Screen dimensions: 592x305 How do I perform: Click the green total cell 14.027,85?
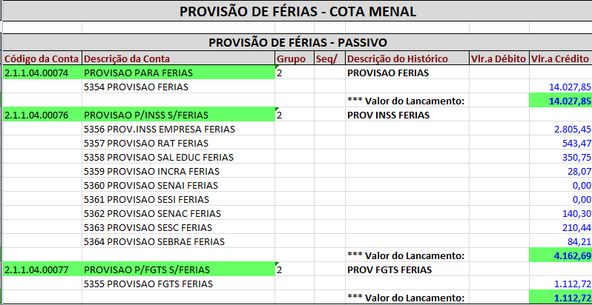tap(561, 101)
